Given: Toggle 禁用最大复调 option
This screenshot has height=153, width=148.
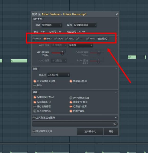Looking at the screenshot, I should click(71, 81).
